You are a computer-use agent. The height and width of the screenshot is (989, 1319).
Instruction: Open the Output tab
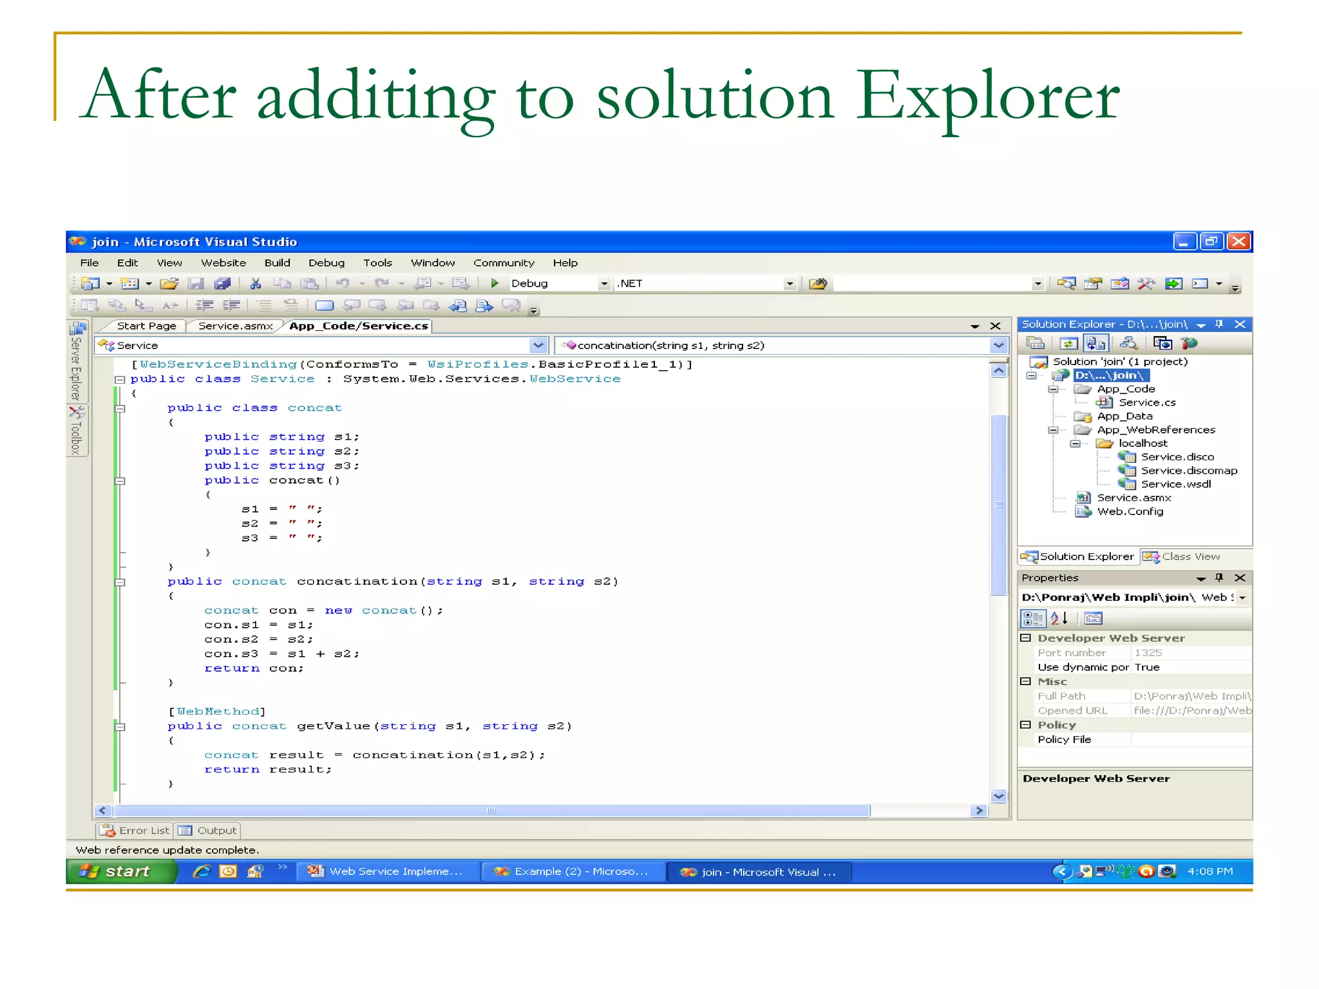click(x=207, y=831)
